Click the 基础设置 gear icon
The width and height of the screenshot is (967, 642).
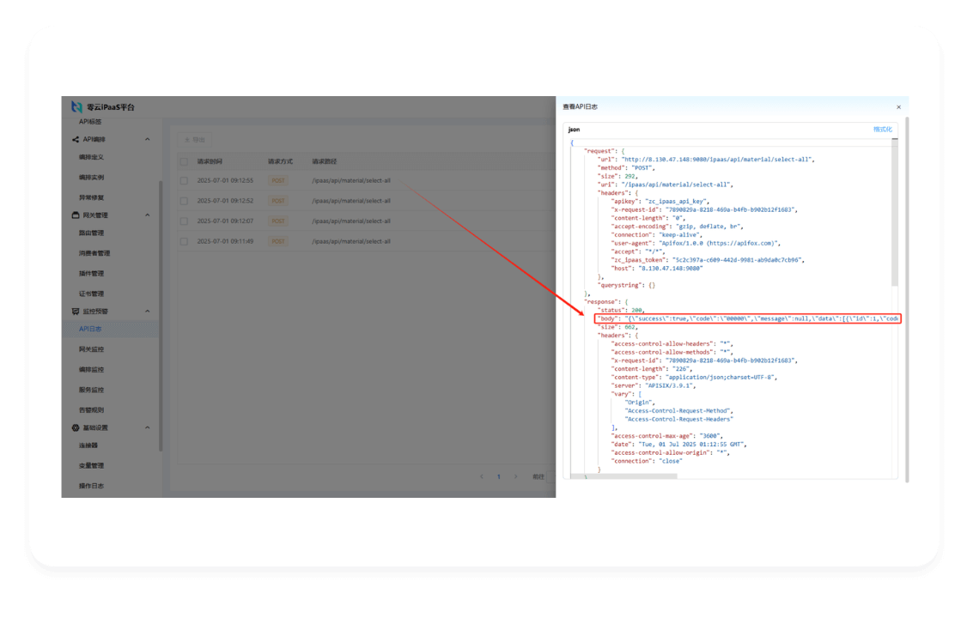point(75,427)
